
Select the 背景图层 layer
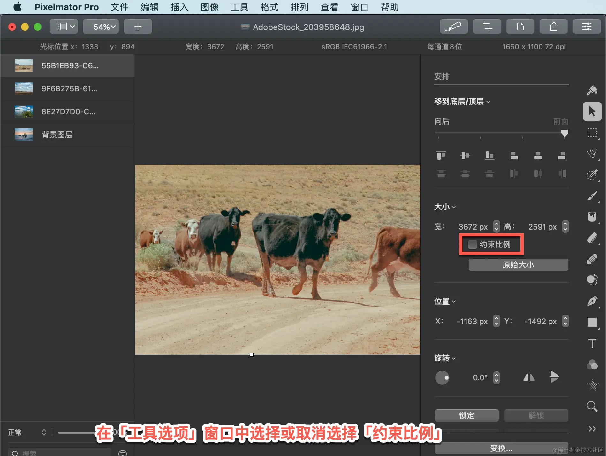(67, 134)
